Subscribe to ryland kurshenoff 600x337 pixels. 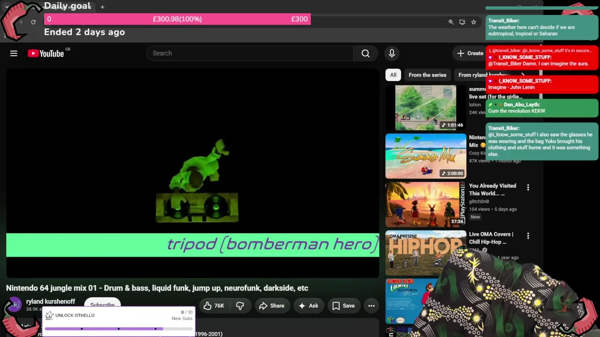102,305
